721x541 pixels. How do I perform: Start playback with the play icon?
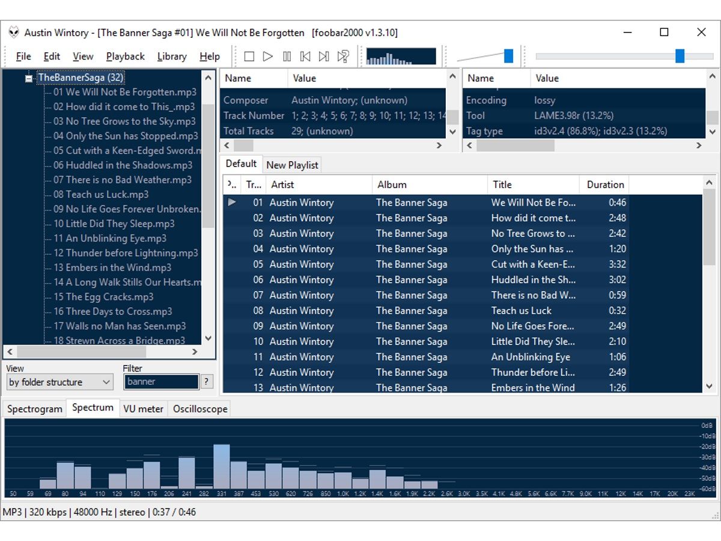click(267, 56)
